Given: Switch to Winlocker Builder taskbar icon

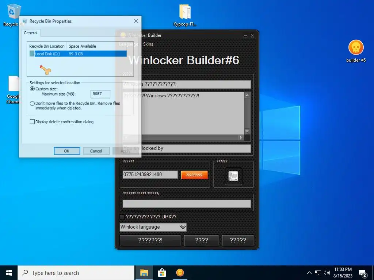Looking at the screenshot, I should click(180, 273).
